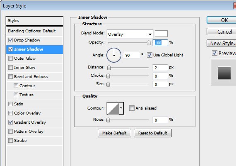Toggle the Preview checkbox

tap(214, 53)
